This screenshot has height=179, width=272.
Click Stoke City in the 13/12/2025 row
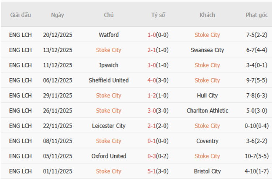[x=109, y=50]
